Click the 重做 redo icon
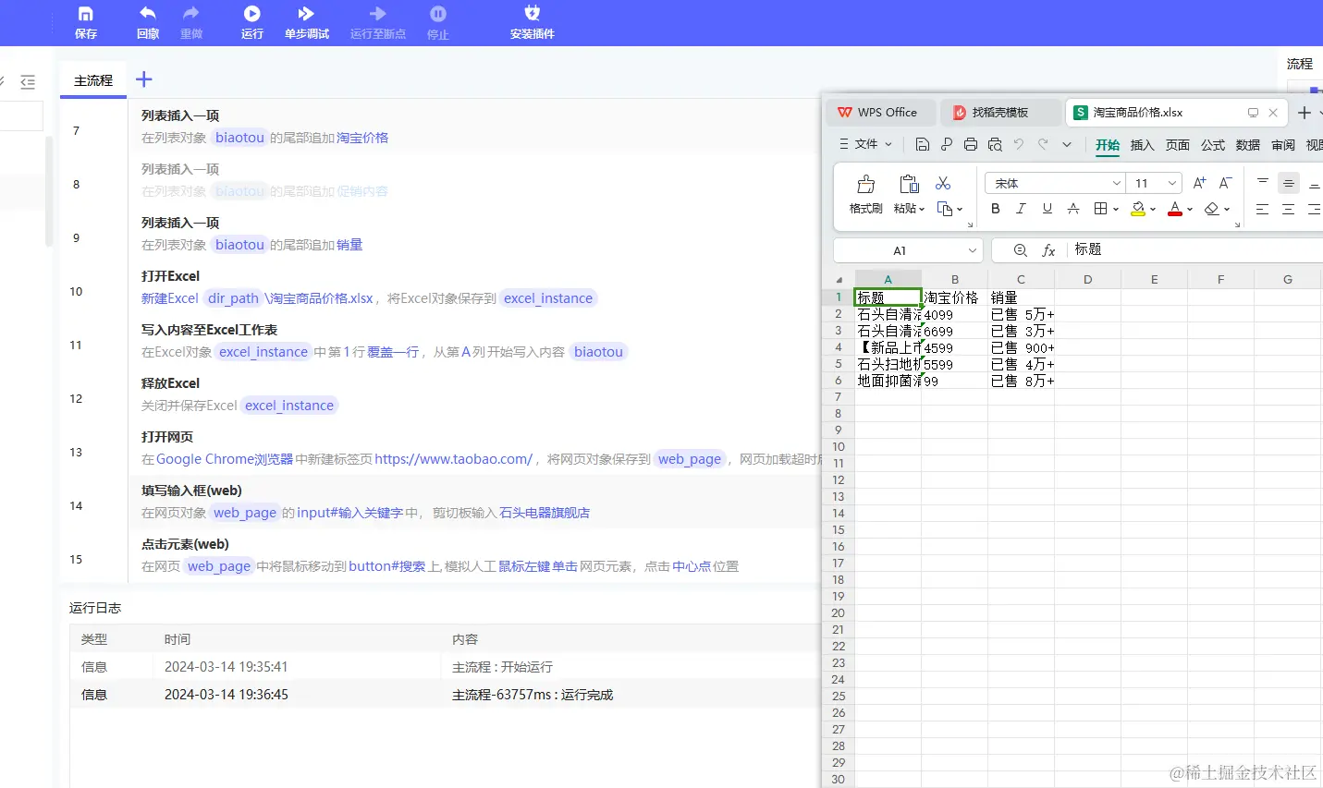 point(191,14)
